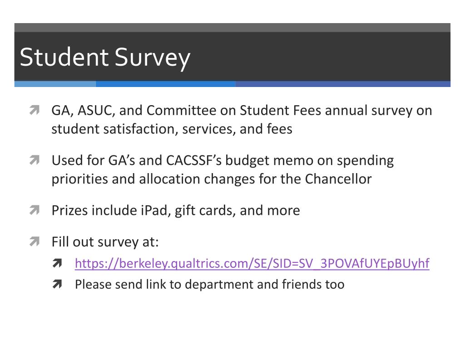
Task: Click the arrow bullet beside Fill out survey
Action: coord(35,242)
